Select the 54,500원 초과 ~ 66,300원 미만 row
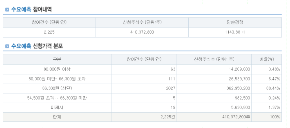Image resolution: width=290 pixels, height=128 pixels. tap(142, 98)
